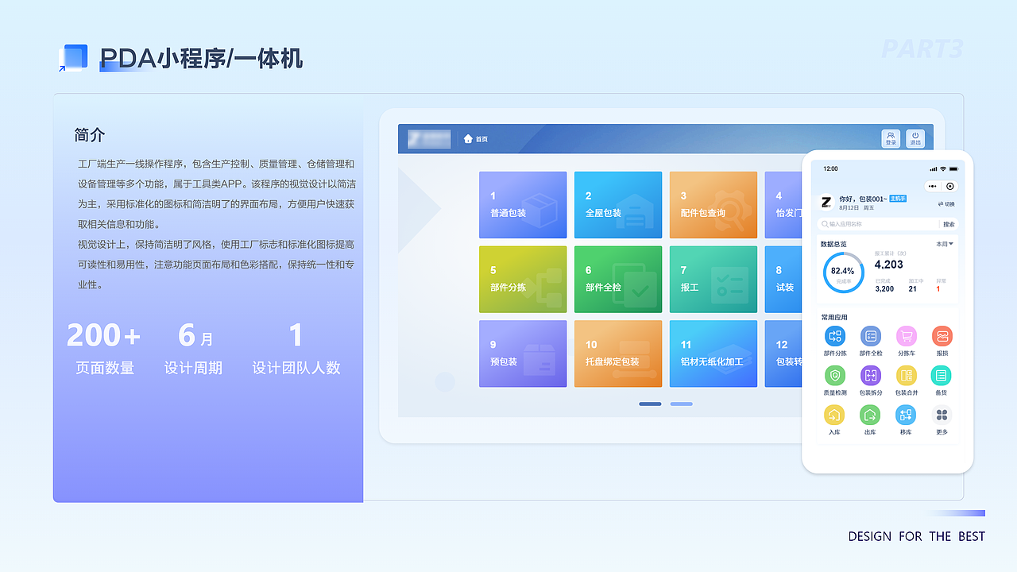Click the 设计团队人数 statistic

[x=296, y=348]
